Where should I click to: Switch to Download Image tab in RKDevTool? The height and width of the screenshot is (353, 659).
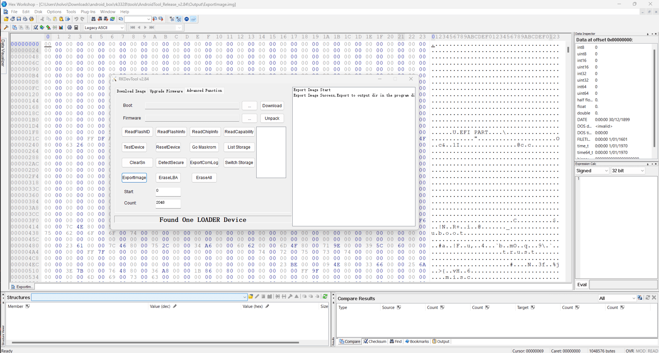tap(131, 91)
